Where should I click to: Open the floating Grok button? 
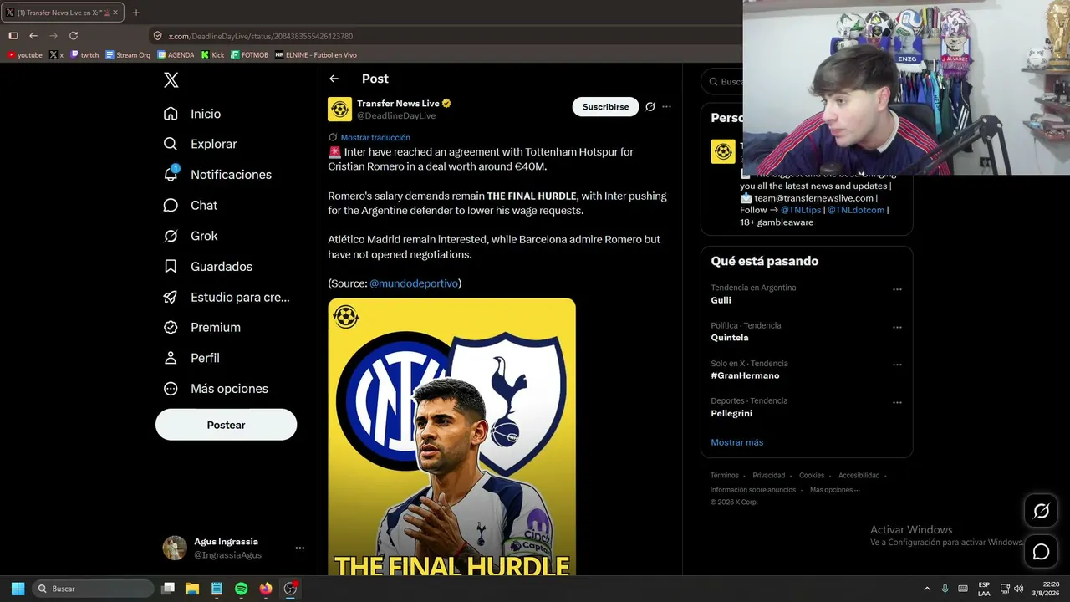(x=1041, y=511)
